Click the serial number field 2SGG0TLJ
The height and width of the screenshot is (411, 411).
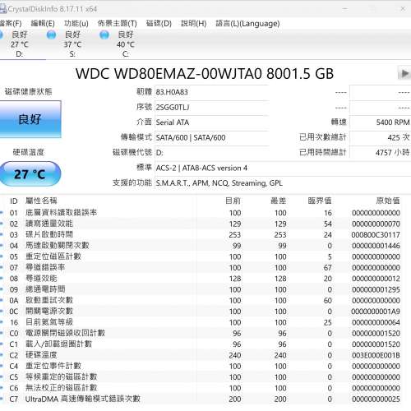pyautogui.click(x=211, y=107)
